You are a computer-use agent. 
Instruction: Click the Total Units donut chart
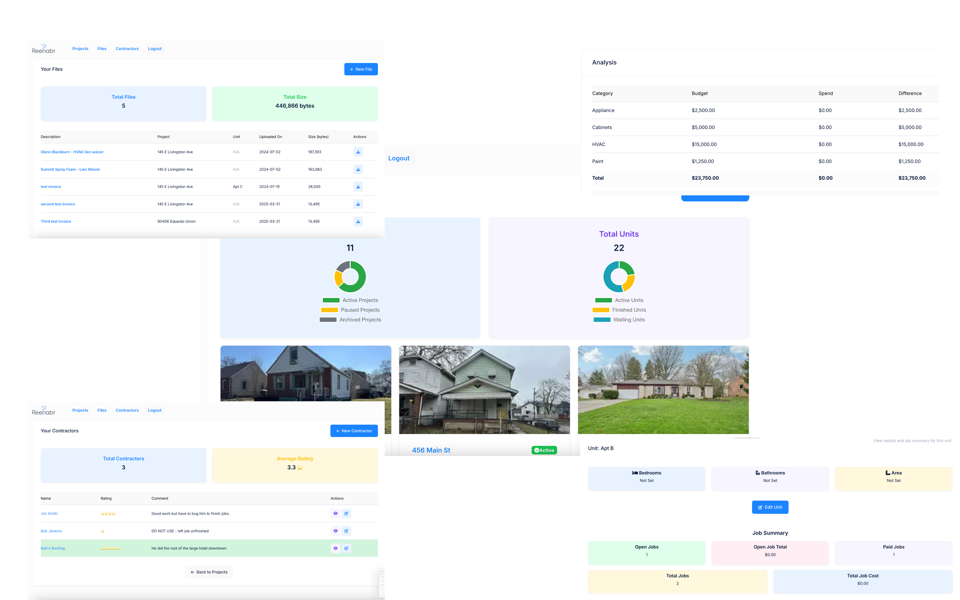point(619,277)
